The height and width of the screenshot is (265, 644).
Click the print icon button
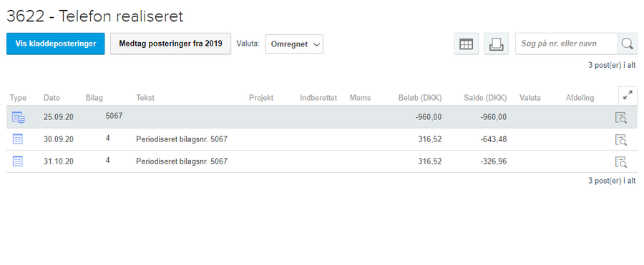tap(496, 44)
